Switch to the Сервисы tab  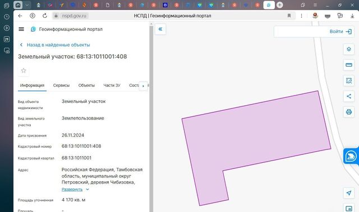click(61, 86)
